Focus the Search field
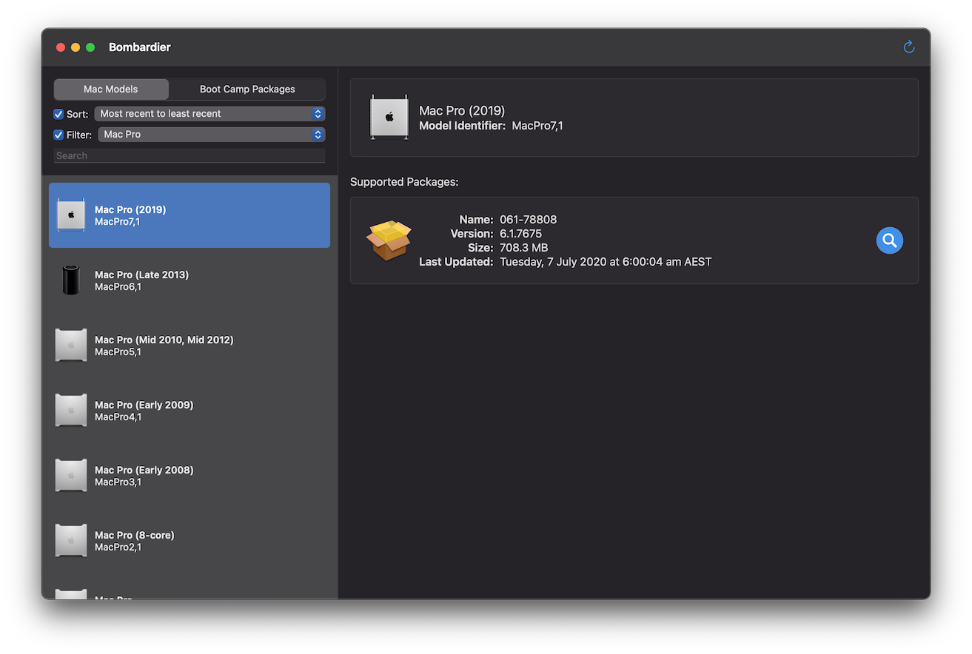Screen dimensions: 972x654 coord(190,155)
